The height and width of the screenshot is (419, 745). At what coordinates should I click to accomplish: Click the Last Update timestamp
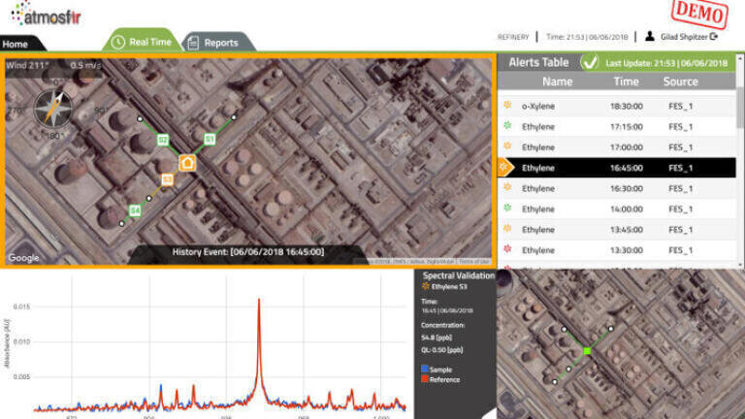click(x=666, y=63)
